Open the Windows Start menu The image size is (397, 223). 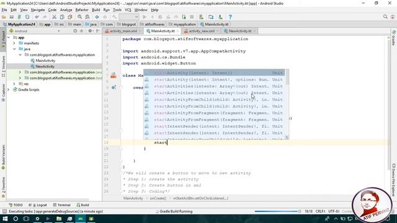pos(5,219)
